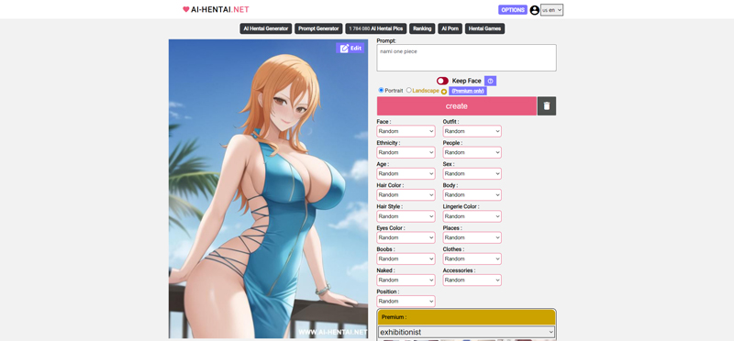Image resolution: width=734 pixels, height=341 pixels.
Task: Open the Outfit dropdown
Action: tap(472, 131)
